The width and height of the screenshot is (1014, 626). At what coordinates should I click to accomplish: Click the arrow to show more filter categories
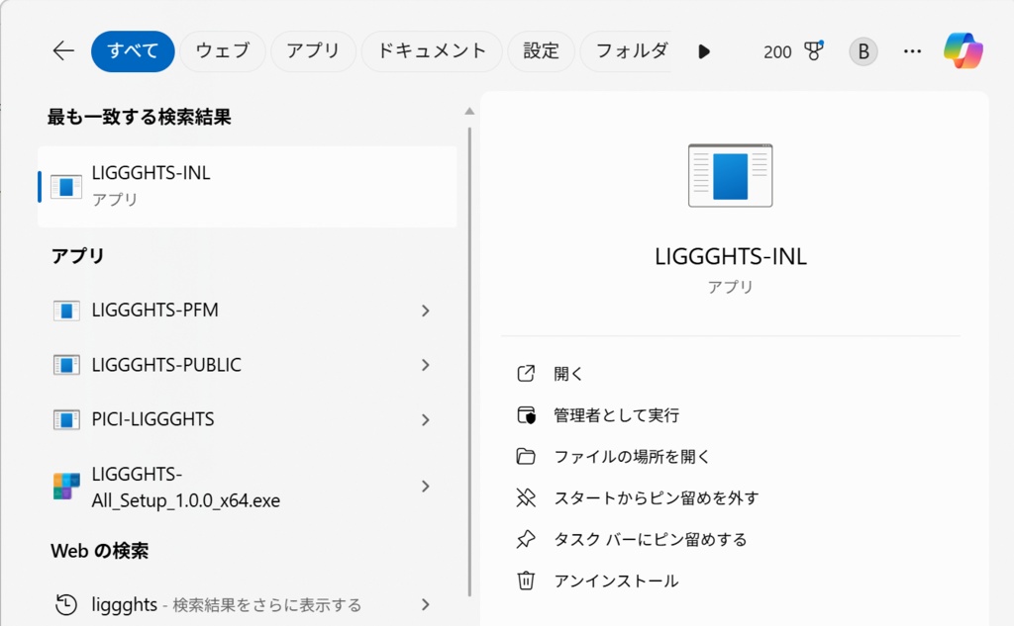[x=704, y=50]
